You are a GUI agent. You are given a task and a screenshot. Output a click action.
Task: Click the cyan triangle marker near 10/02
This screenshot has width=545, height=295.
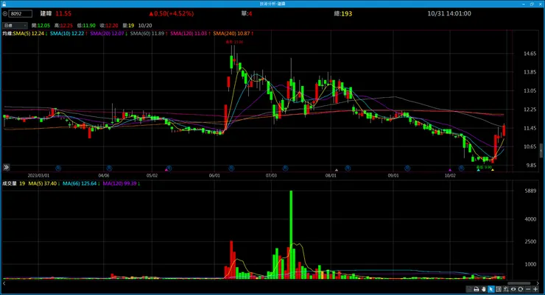(478, 170)
